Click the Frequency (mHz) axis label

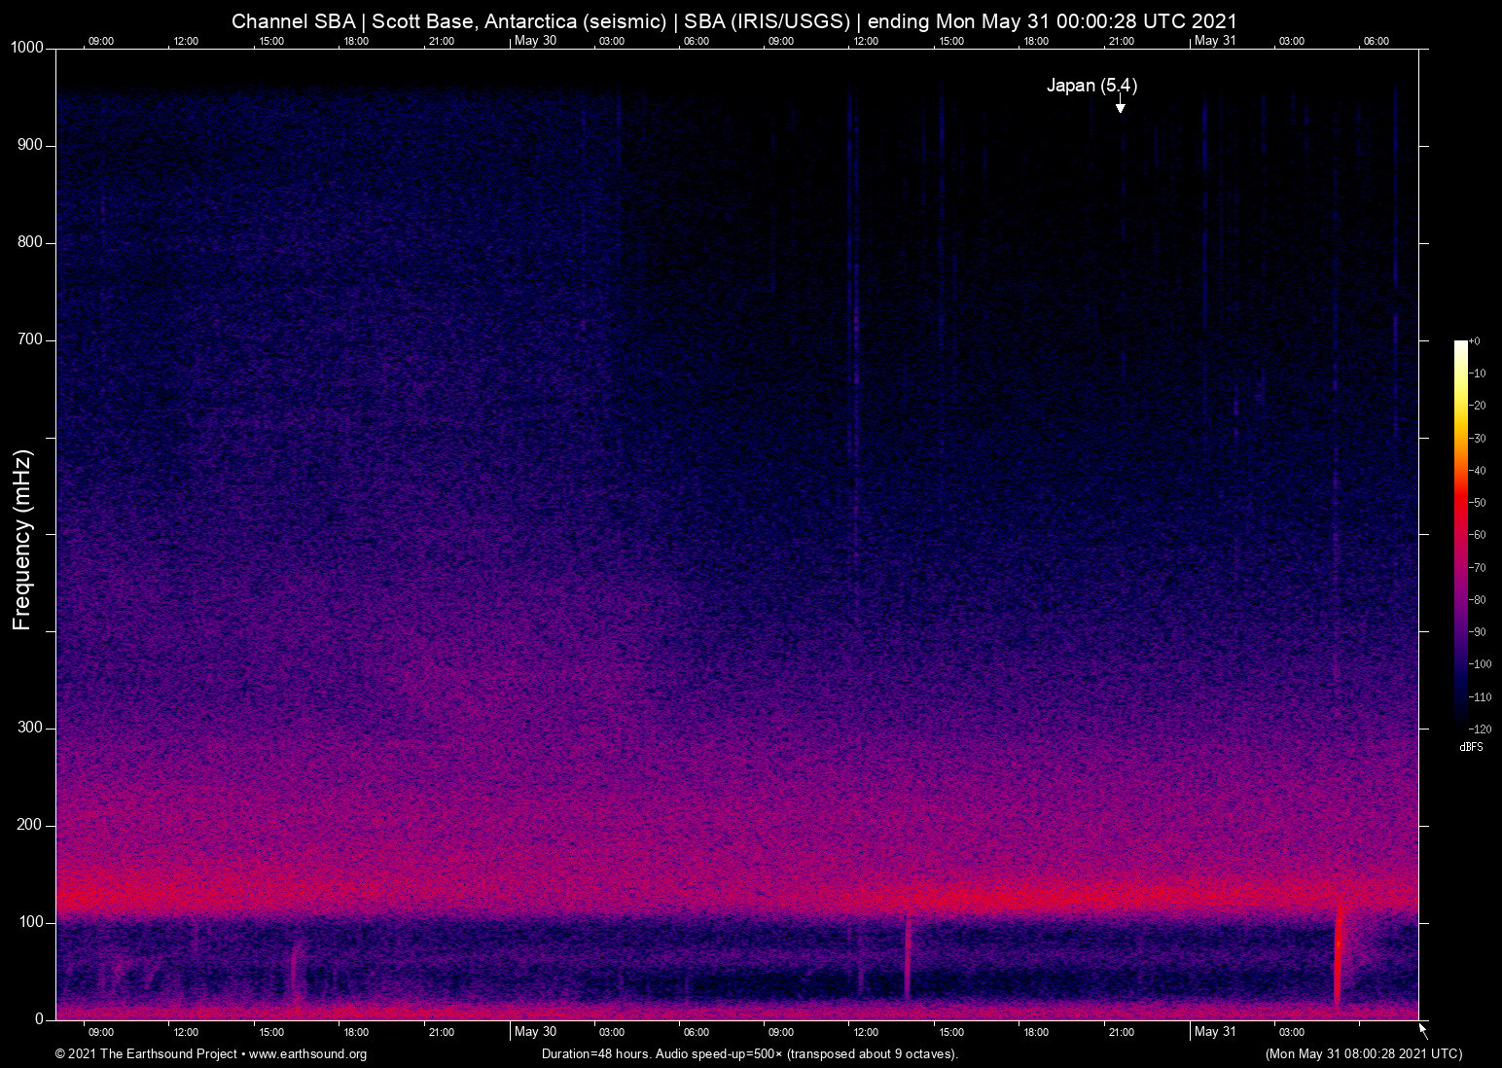click(x=22, y=540)
